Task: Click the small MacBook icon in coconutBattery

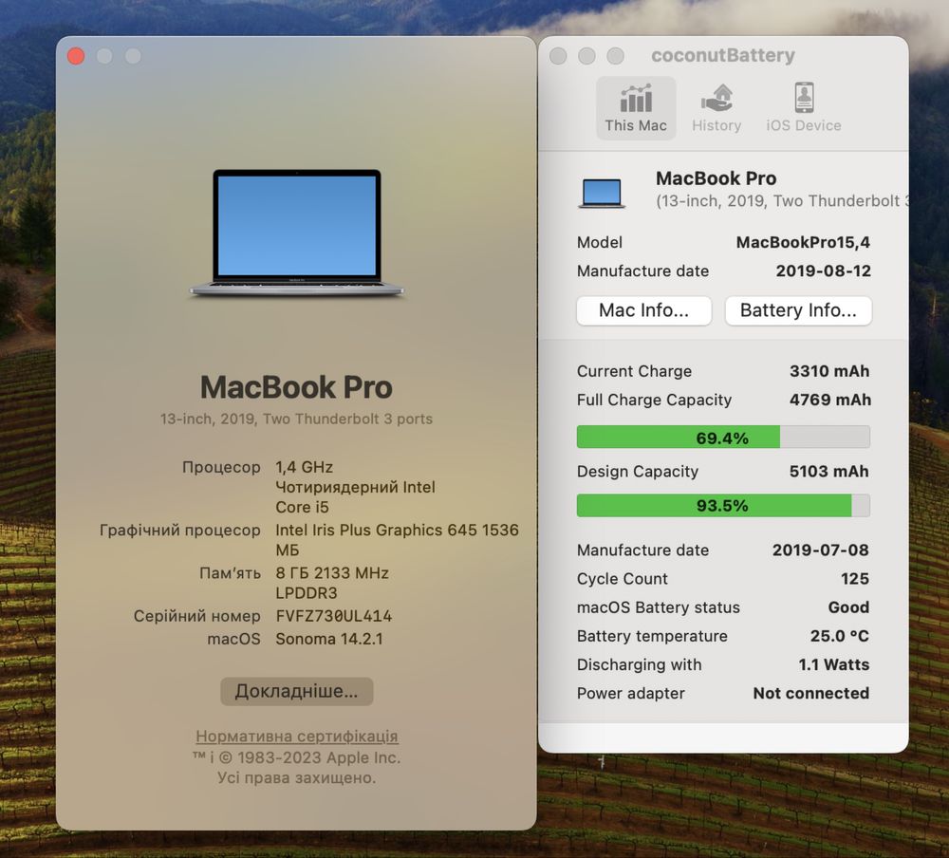Action: point(602,194)
